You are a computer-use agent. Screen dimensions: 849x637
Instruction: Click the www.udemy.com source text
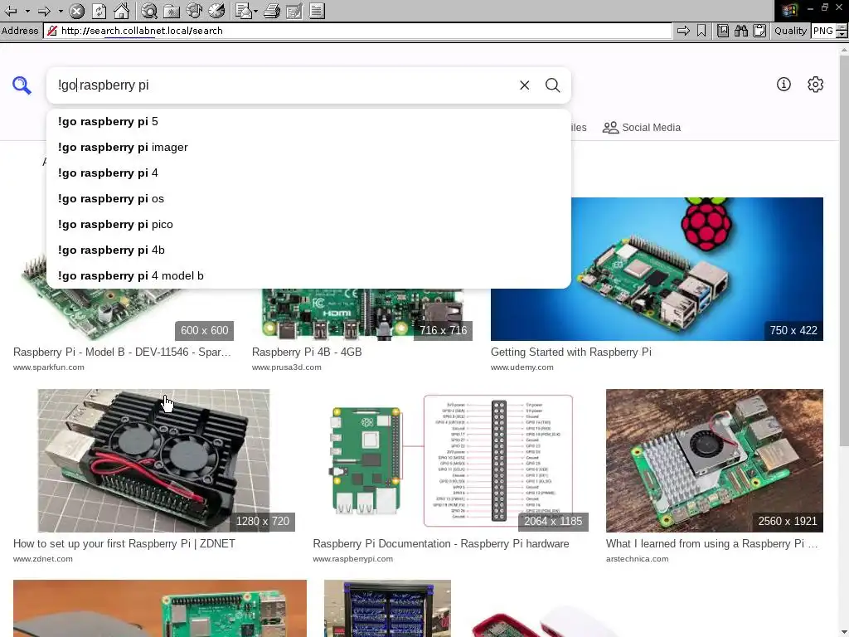pos(522,367)
